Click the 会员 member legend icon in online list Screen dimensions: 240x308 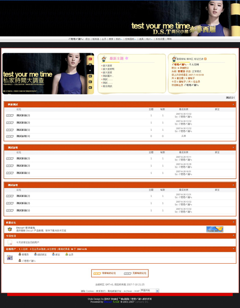[x=66, y=254]
